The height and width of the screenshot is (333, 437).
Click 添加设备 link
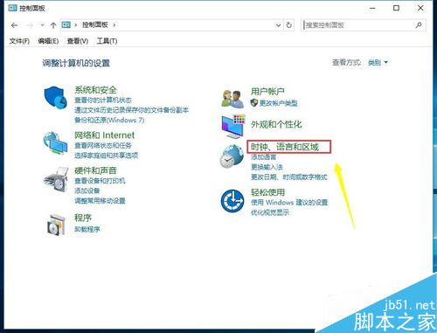(x=87, y=191)
